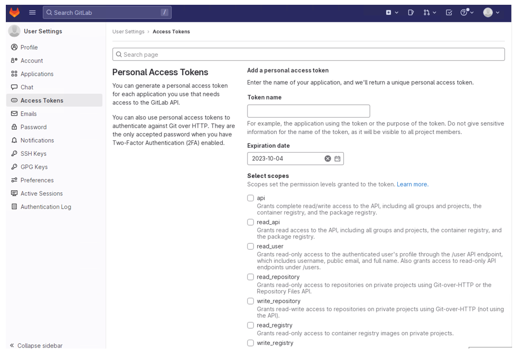This screenshot has width=519, height=356.
Task: Go to Applications in sidebar
Action: (37, 74)
